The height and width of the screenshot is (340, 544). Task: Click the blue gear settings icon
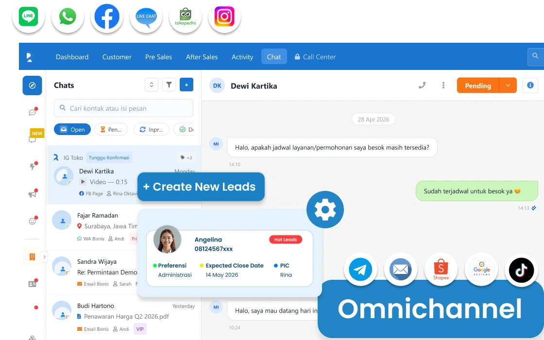325,209
